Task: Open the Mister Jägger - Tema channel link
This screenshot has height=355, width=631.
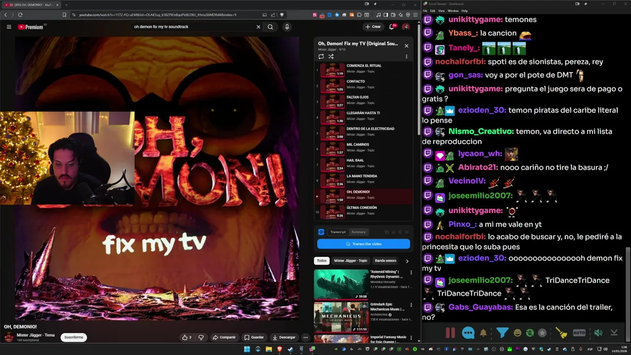Action: tap(35, 335)
